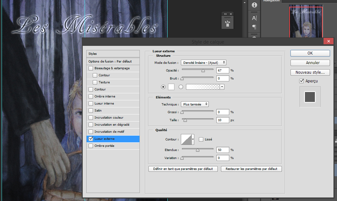Expand the glow gradient picker arrow

click(222, 87)
